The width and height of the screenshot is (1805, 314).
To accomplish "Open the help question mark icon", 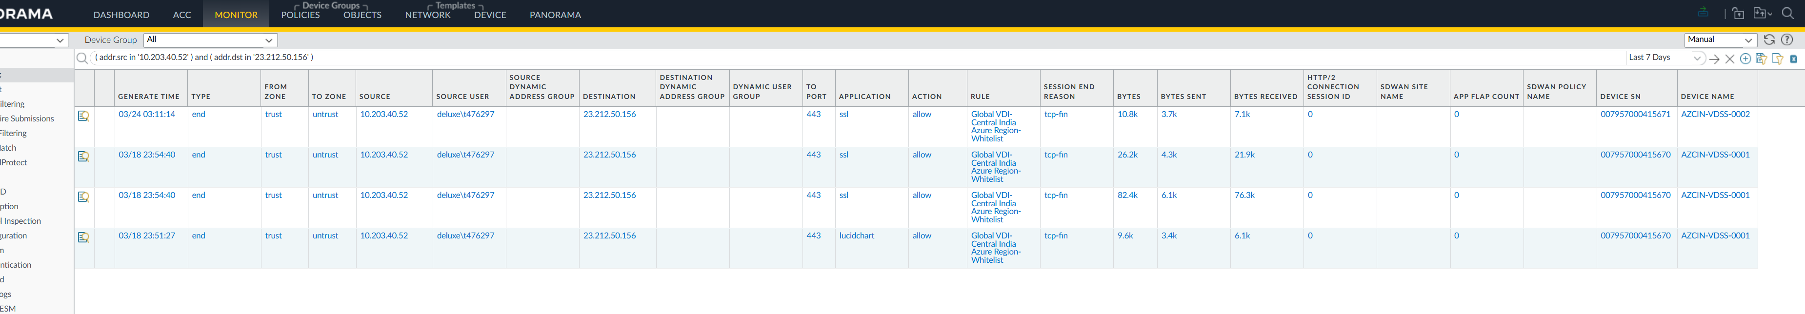I will tap(1787, 40).
